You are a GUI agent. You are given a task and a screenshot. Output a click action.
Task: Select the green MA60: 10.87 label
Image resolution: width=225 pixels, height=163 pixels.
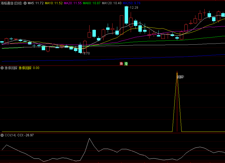[x=92, y=3]
